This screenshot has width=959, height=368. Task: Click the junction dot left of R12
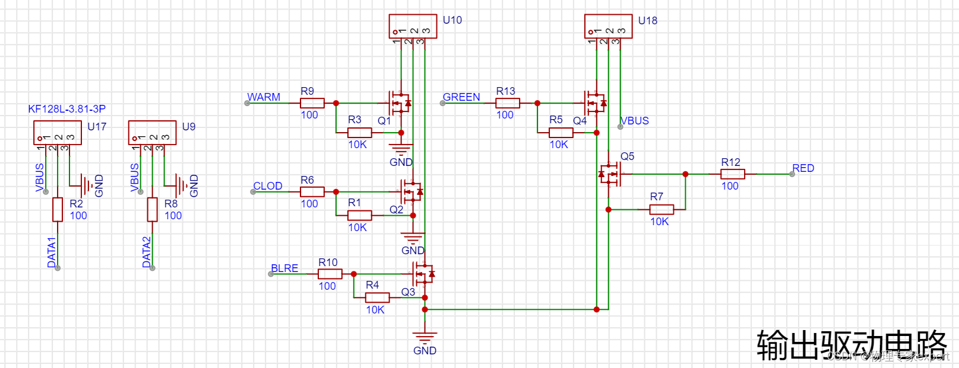pos(685,174)
